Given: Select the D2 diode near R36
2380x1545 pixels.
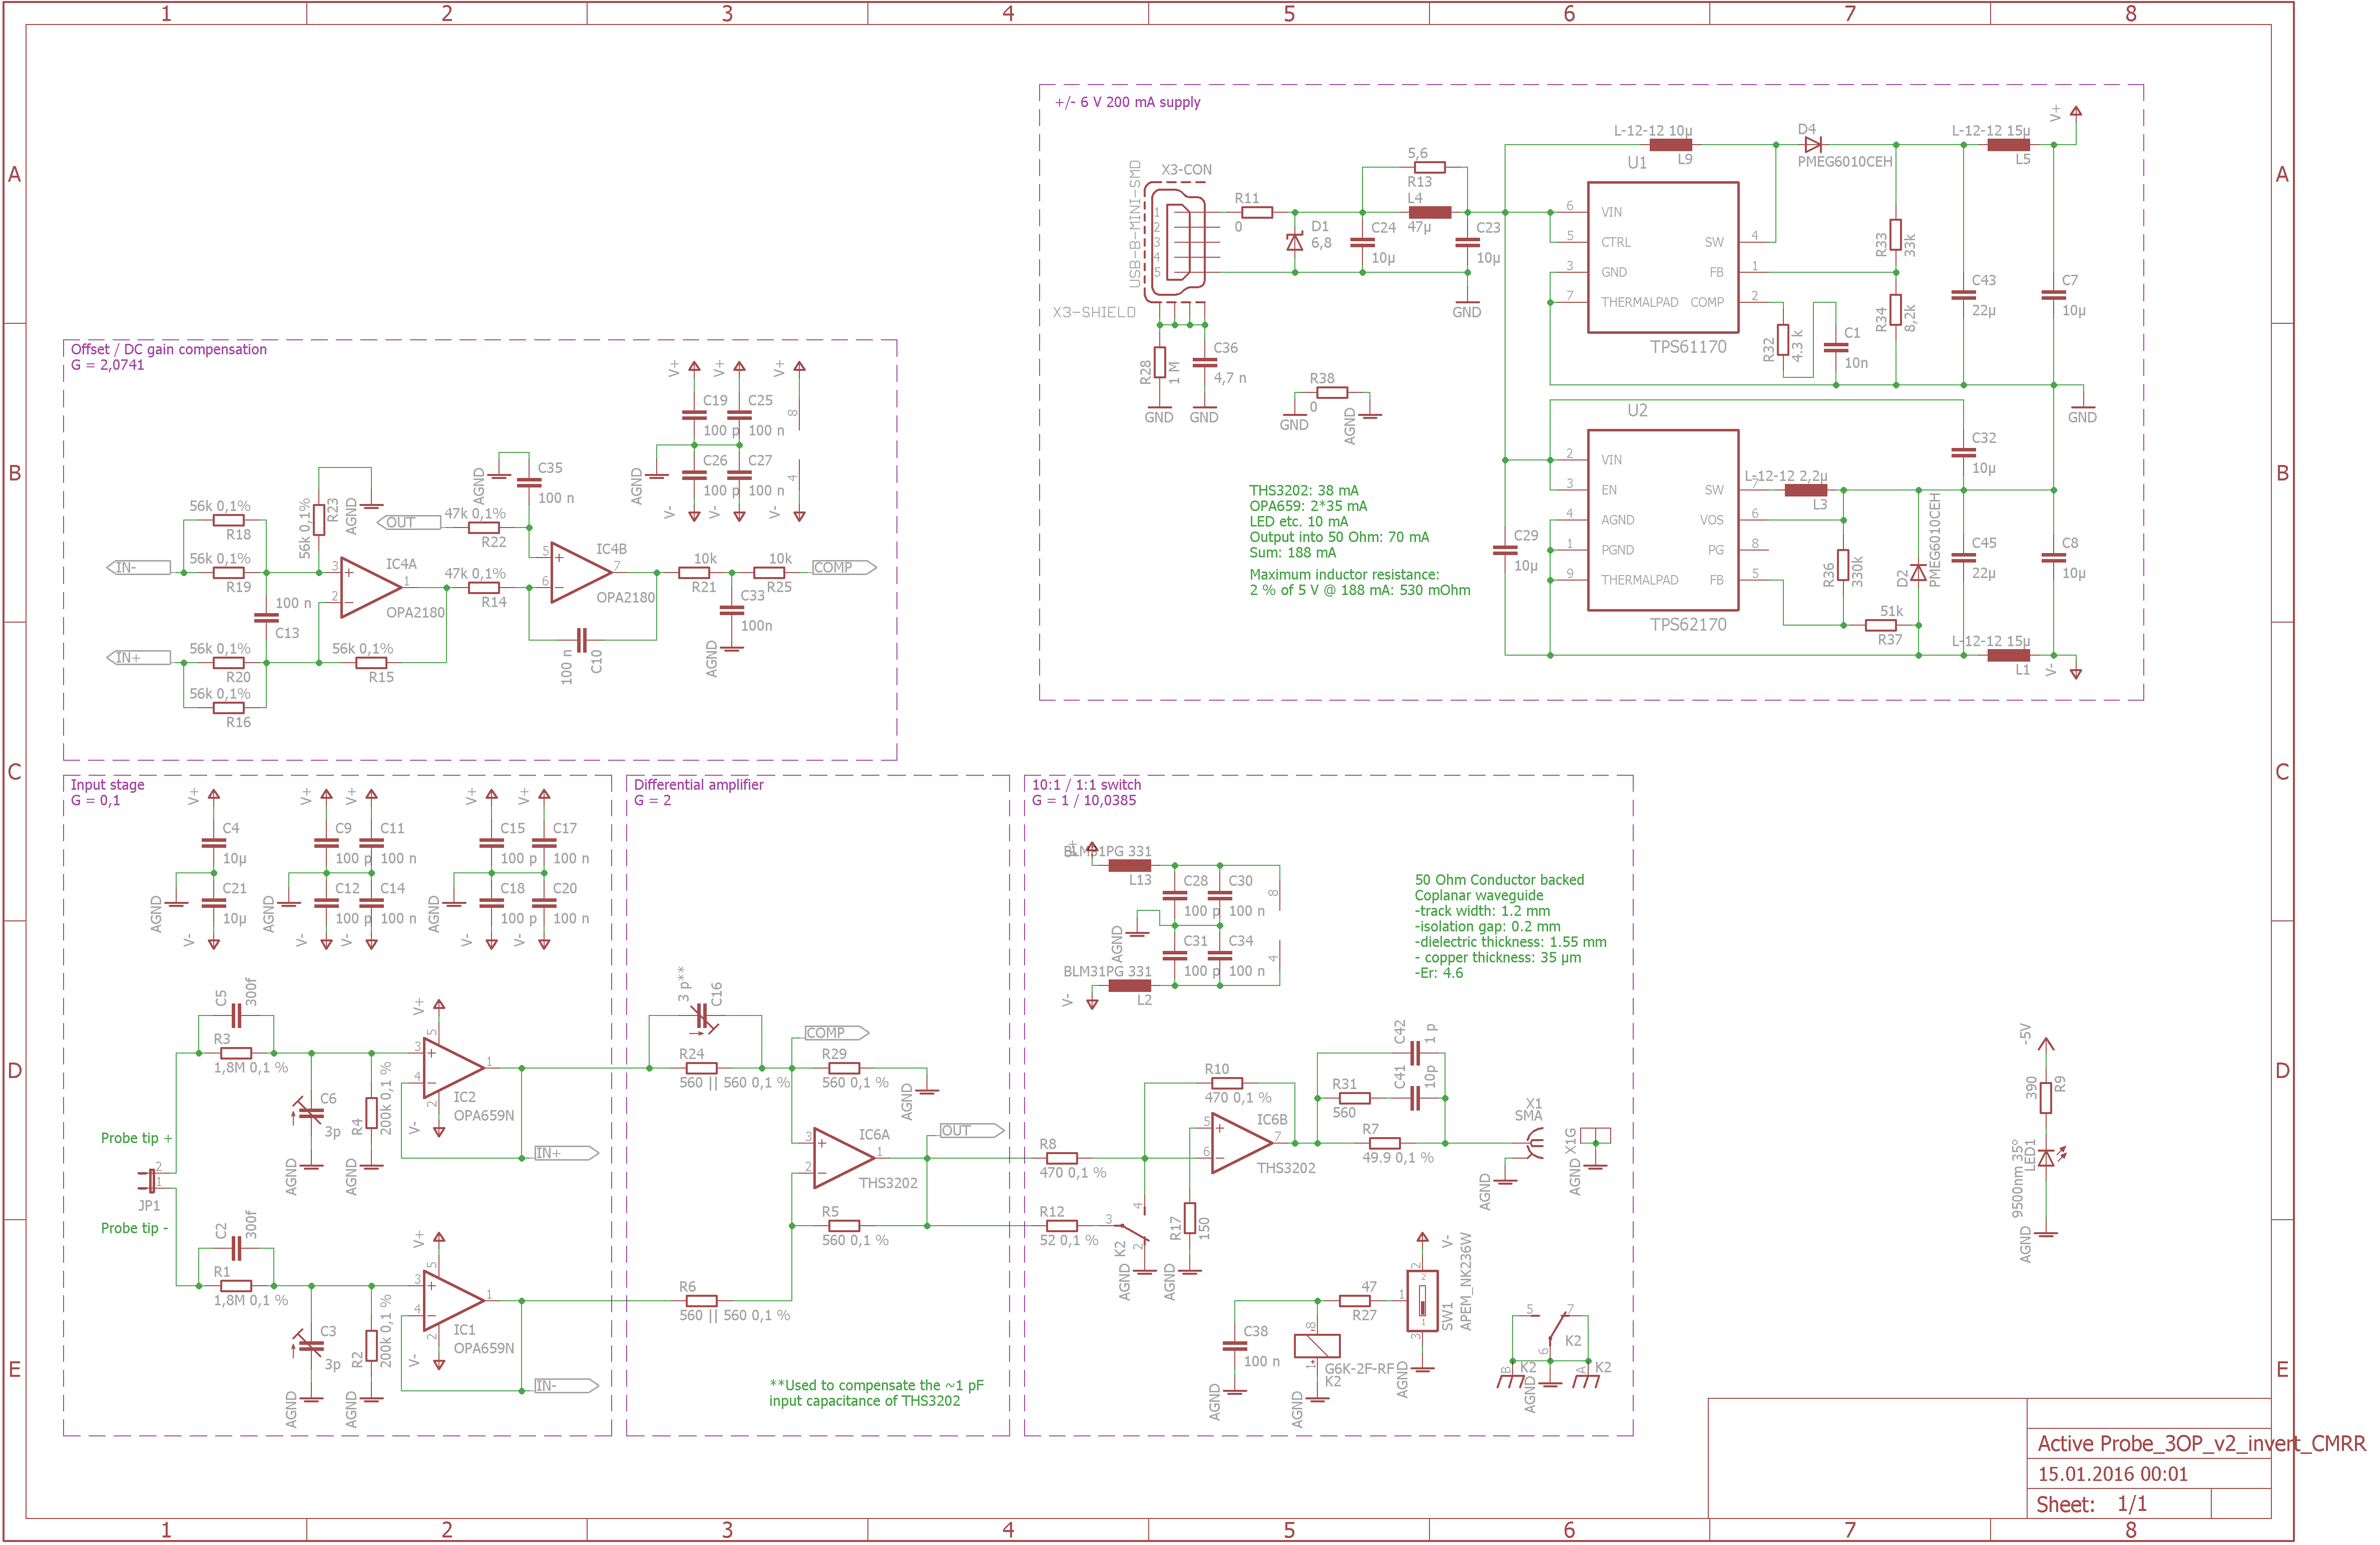Looking at the screenshot, I should (1918, 573).
